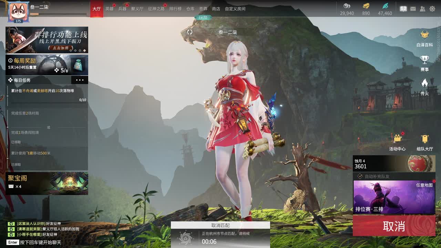The width and height of the screenshot is (441, 248).
Task: Open 活动中心 activity center icon
Action: 398,138
